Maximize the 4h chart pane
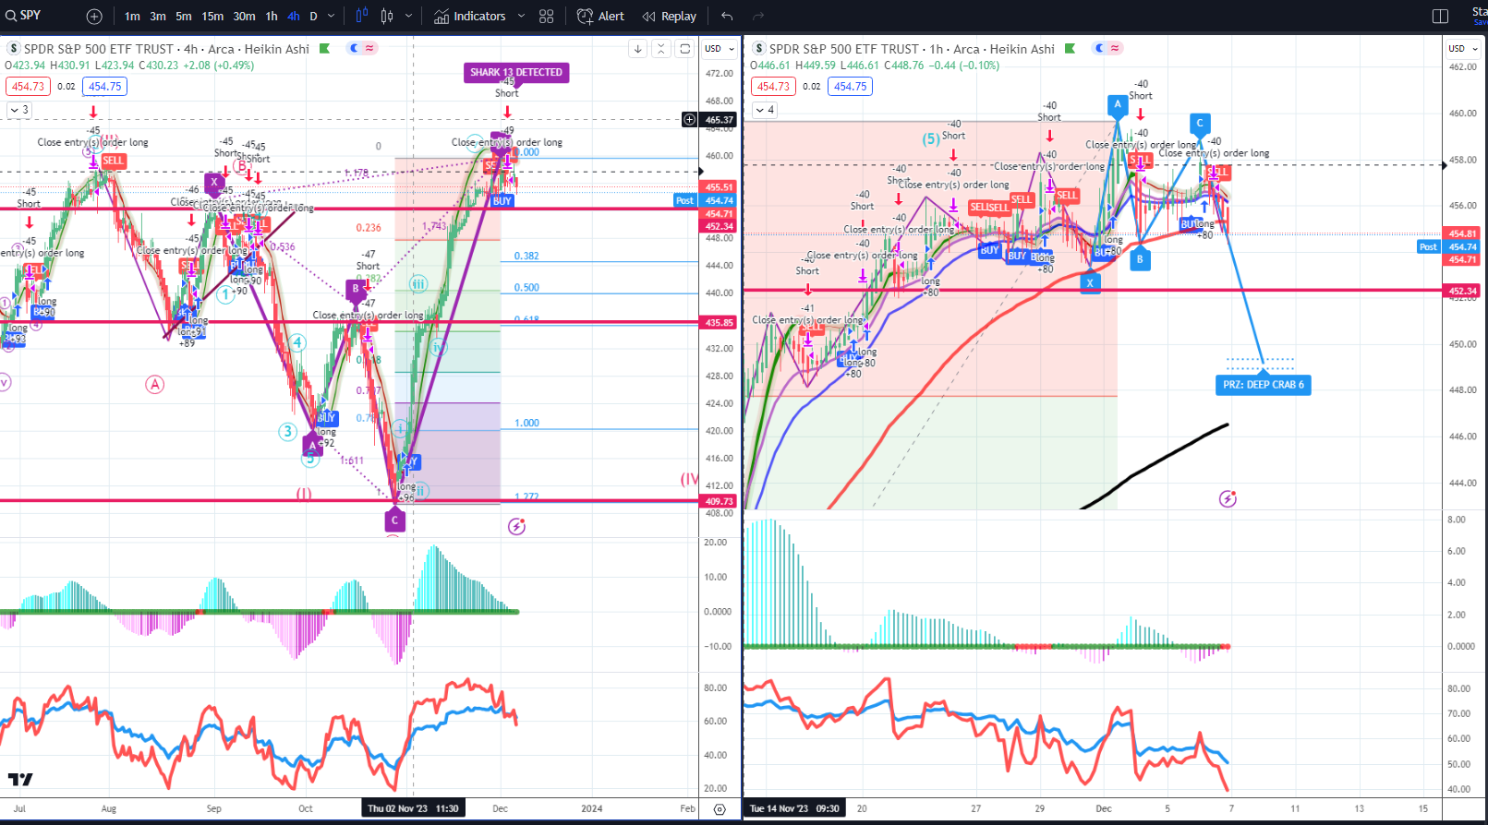This screenshot has height=825, width=1488. (x=685, y=49)
